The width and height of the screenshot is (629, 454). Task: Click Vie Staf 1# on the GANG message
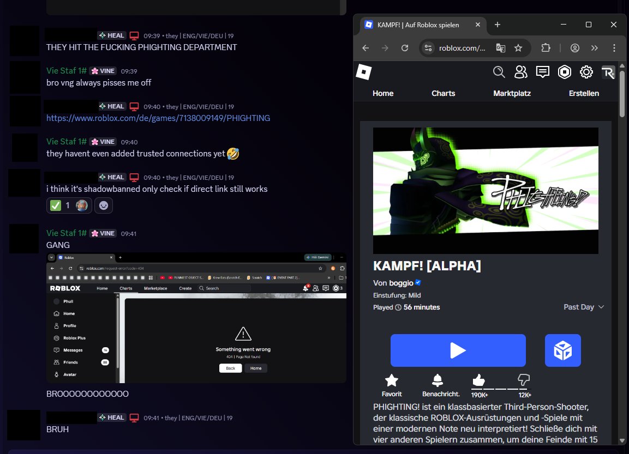tap(66, 233)
